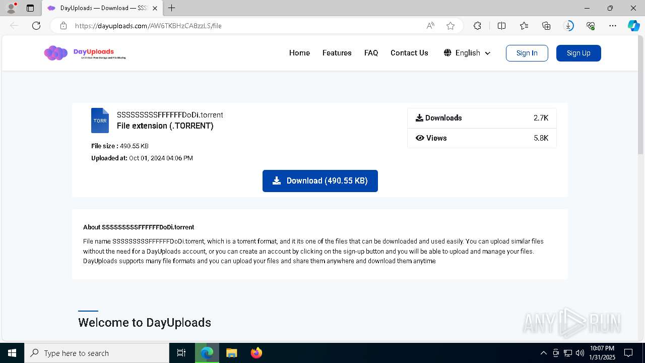Refresh the current page
Image resolution: width=645 pixels, height=363 pixels.
(36, 26)
